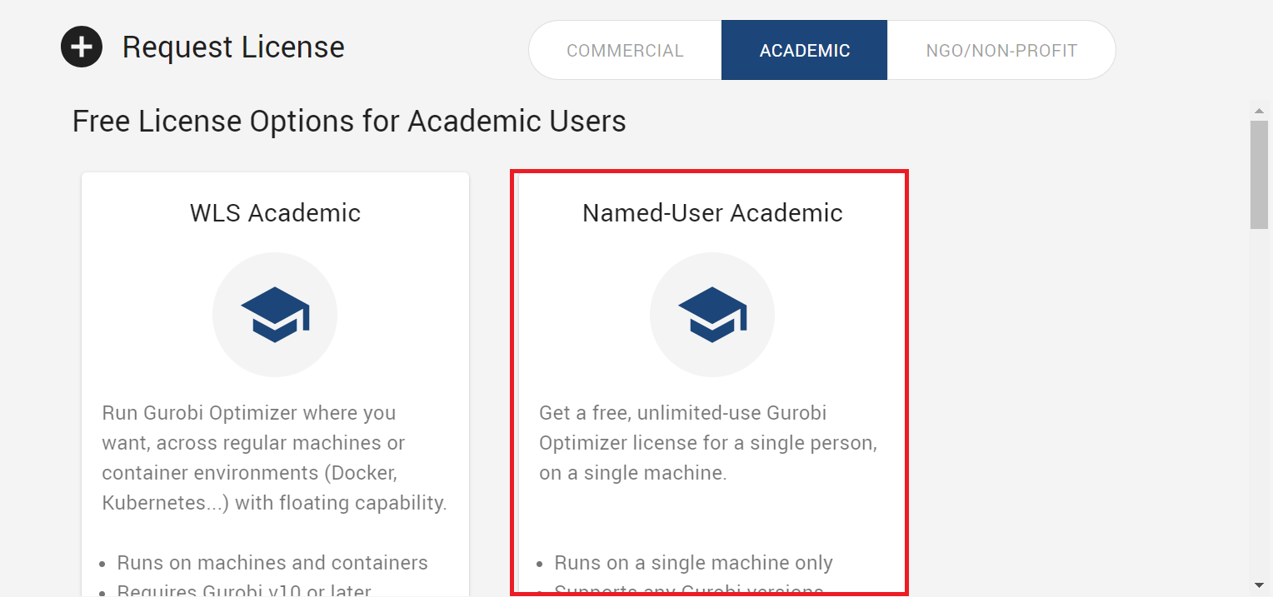Click the Named-User Academic card title
Viewport: 1273px width, 597px height.
pos(712,213)
